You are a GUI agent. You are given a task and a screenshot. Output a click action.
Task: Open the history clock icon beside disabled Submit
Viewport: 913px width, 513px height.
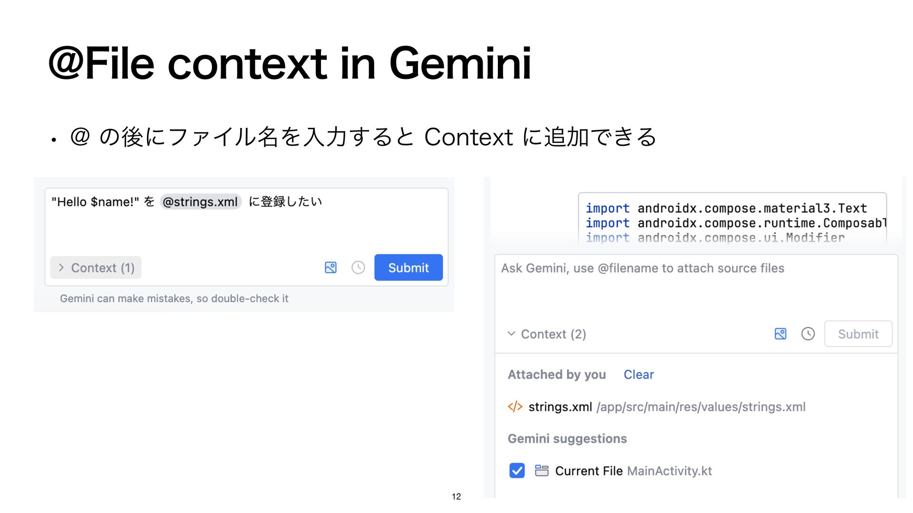808,334
